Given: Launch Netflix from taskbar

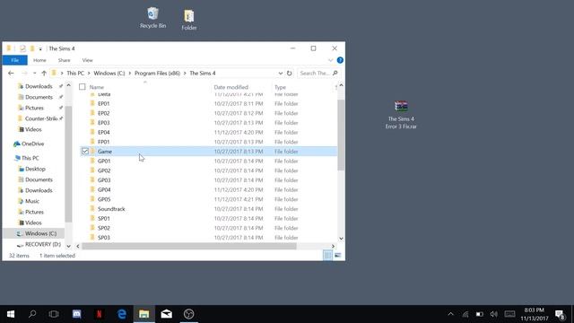Looking at the screenshot, I should [x=100, y=314].
